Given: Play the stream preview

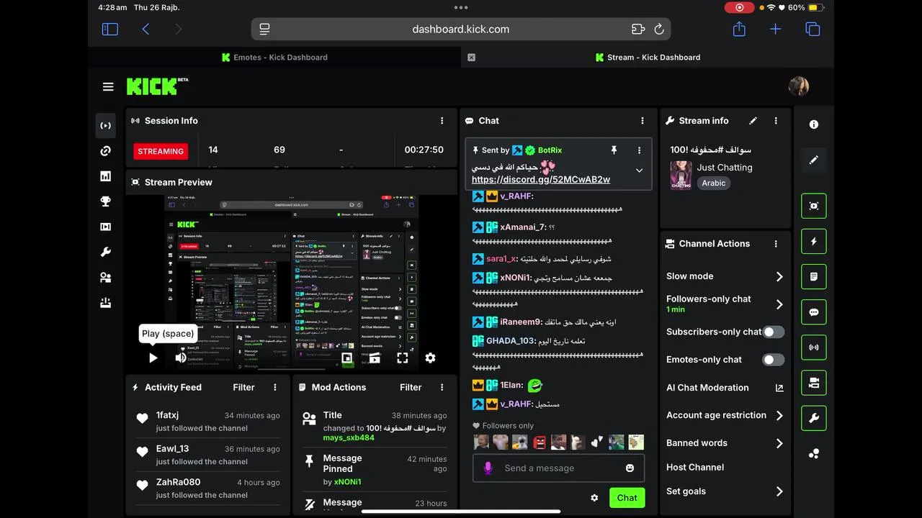Looking at the screenshot, I should [x=153, y=358].
